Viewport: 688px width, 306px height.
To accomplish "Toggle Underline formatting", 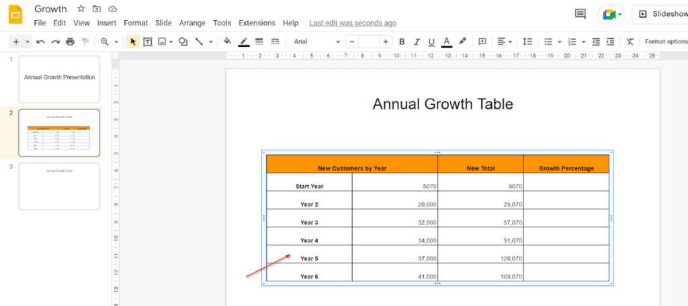I will [431, 42].
